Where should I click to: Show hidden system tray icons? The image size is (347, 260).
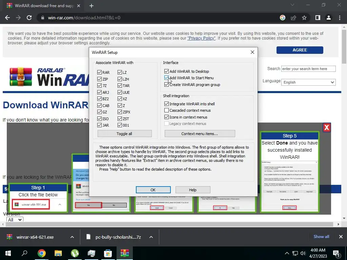pyautogui.click(x=287, y=253)
